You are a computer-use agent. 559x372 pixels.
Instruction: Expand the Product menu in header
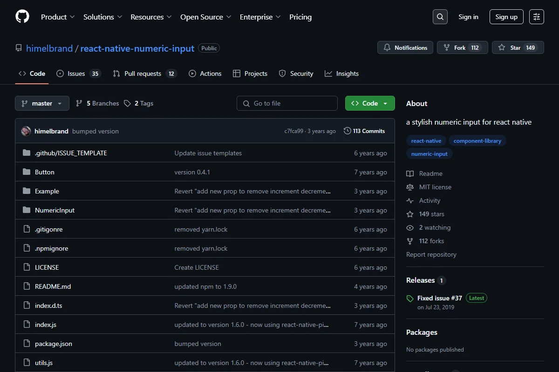tap(58, 17)
